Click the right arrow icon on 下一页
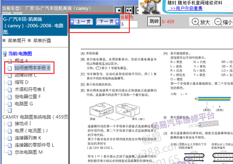The image size is (233, 164). [117, 21]
